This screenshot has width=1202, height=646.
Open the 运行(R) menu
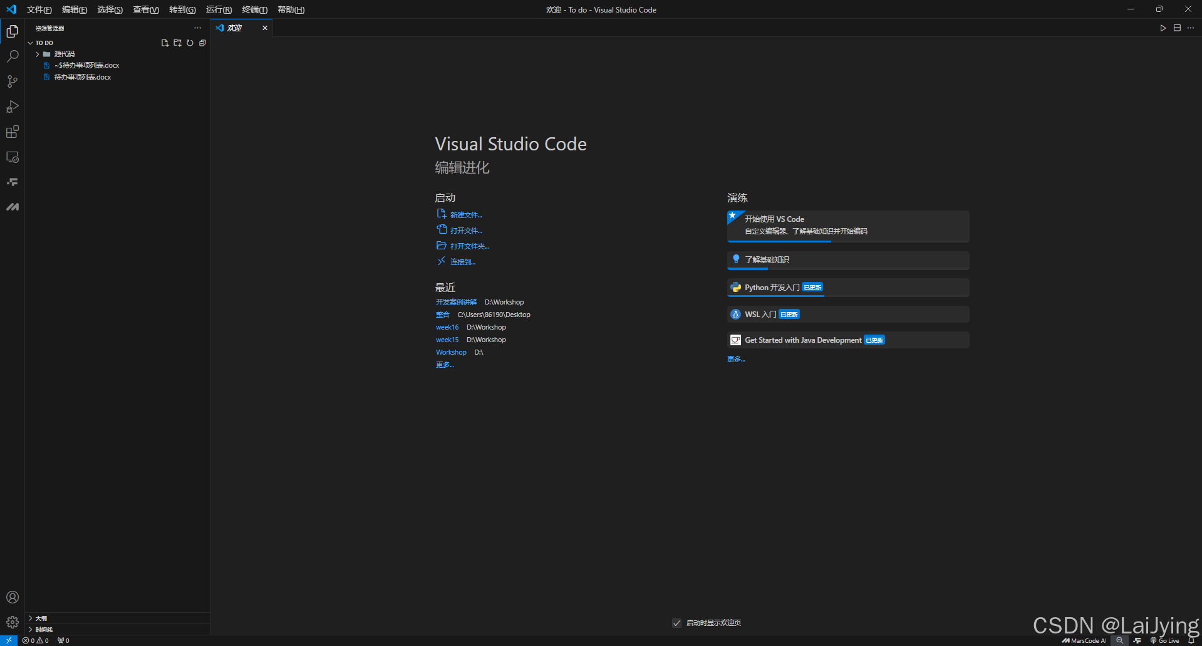pos(219,9)
